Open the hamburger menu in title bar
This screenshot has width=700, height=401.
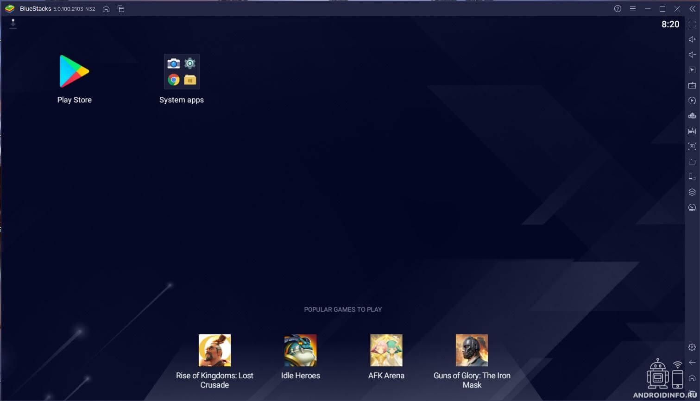tap(632, 9)
